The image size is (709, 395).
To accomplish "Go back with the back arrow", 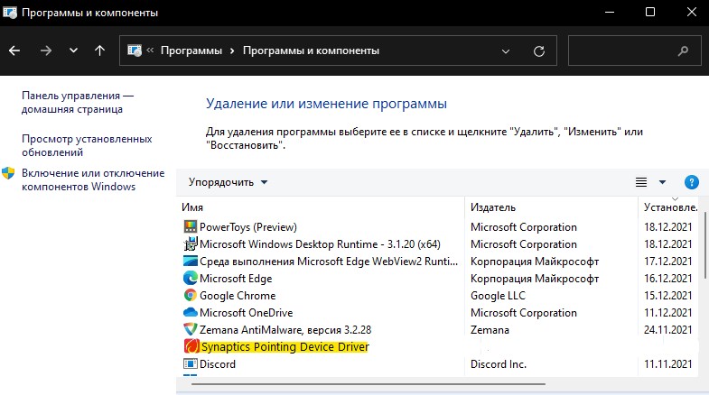I will pyautogui.click(x=14, y=51).
